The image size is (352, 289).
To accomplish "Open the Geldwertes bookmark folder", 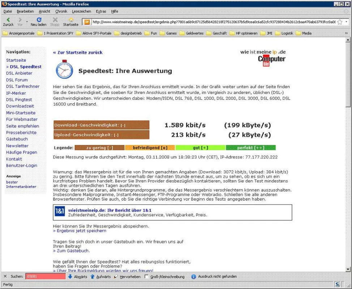I will pos(192,33).
